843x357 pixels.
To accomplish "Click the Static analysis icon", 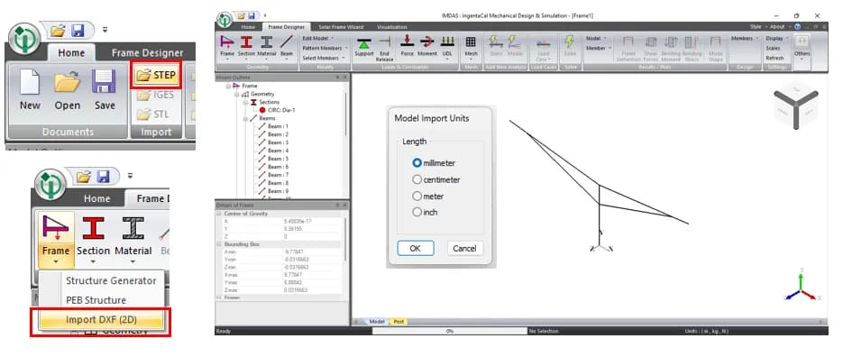I will tap(496, 42).
